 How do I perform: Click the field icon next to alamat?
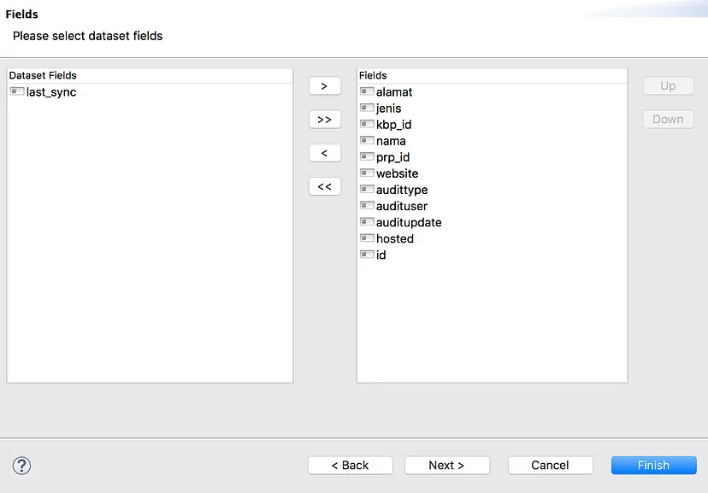click(367, 91)
